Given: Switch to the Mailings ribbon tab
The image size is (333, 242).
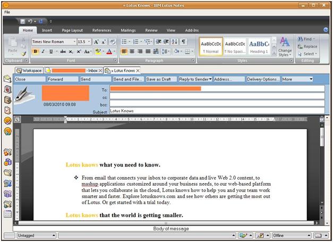Looking at the screenshot, I should (x=129, y=30).
